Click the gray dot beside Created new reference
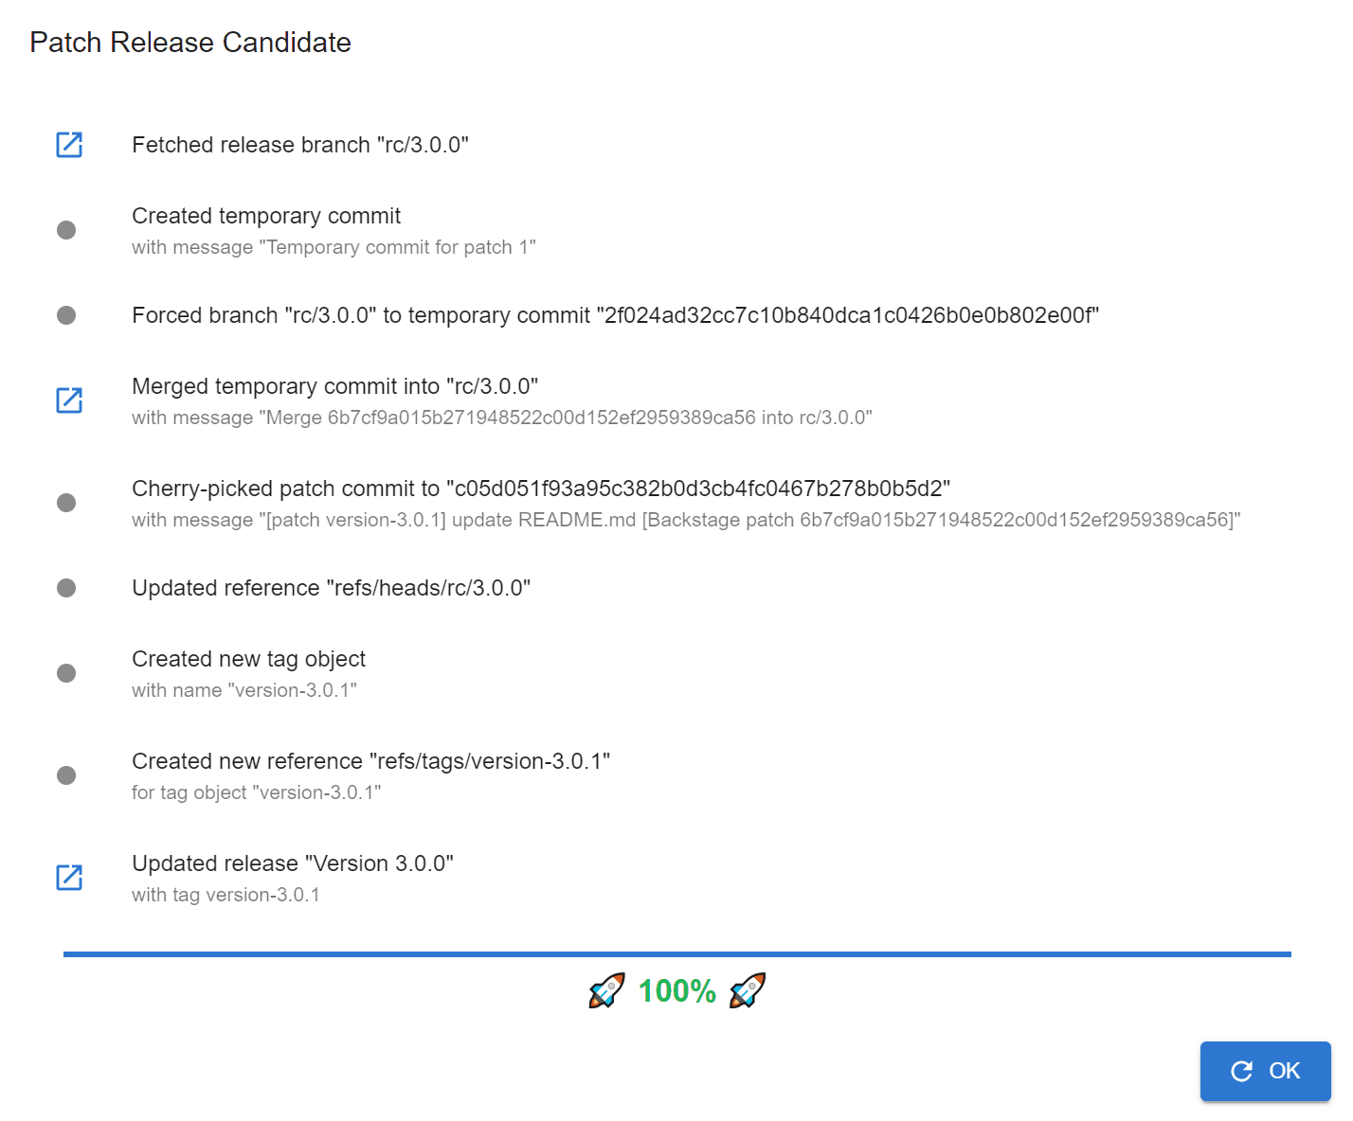Image resolution: width=1353 pixels, height=1121 pixels. point(66,775)
